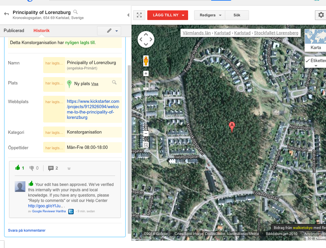This screenshot has height=248, width=326.
Task: Zoom out with the map minus button
Action: click(146, 134)
